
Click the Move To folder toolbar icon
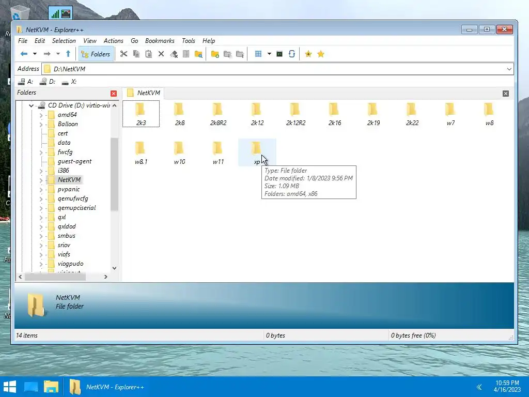click(x=240, y=54)
